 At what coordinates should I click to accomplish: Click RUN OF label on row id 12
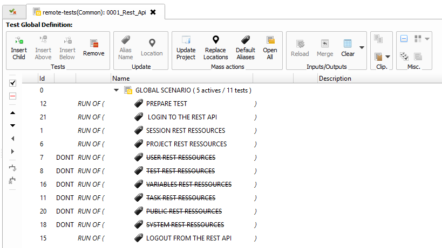[91, 104]
